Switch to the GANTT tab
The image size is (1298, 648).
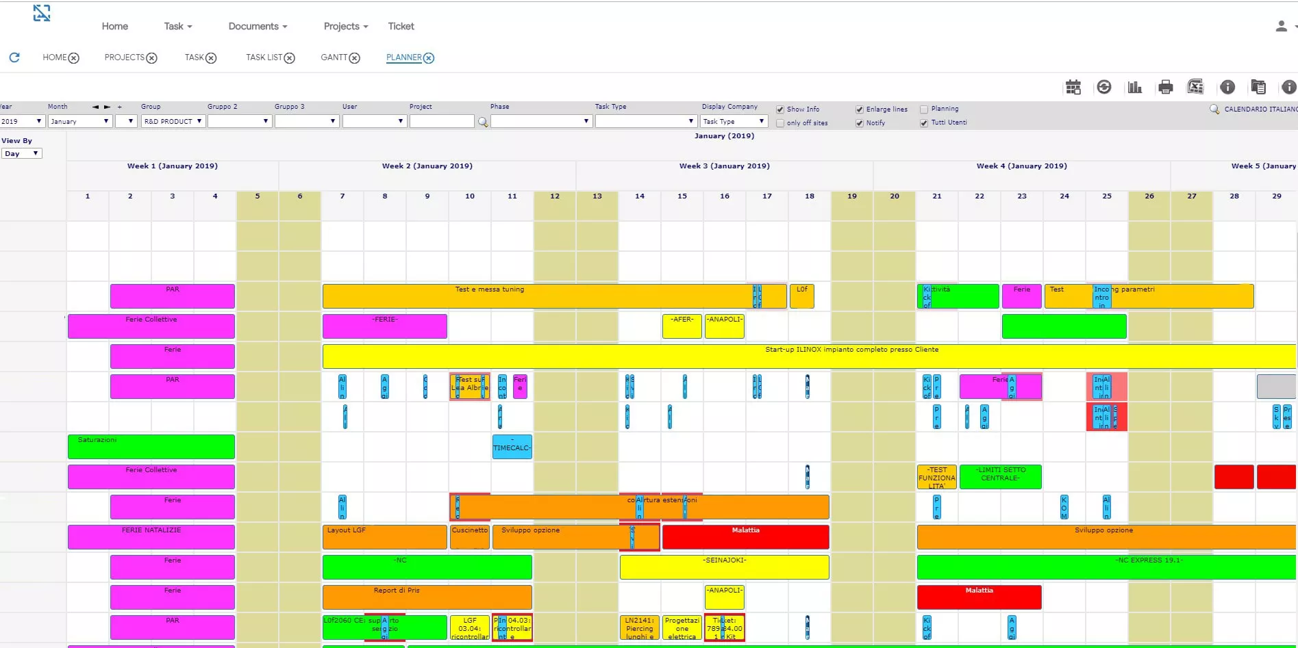[334, 57]
